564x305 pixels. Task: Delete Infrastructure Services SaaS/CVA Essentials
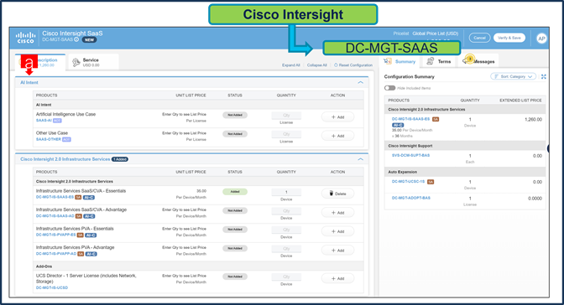coord(337,194)
